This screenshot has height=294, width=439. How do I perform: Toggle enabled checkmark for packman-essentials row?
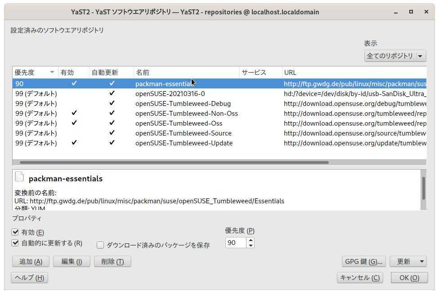point(74,83)
